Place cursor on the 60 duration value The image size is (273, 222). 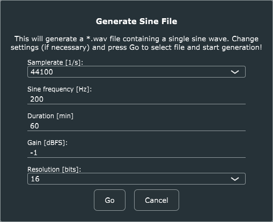point(34,126)
